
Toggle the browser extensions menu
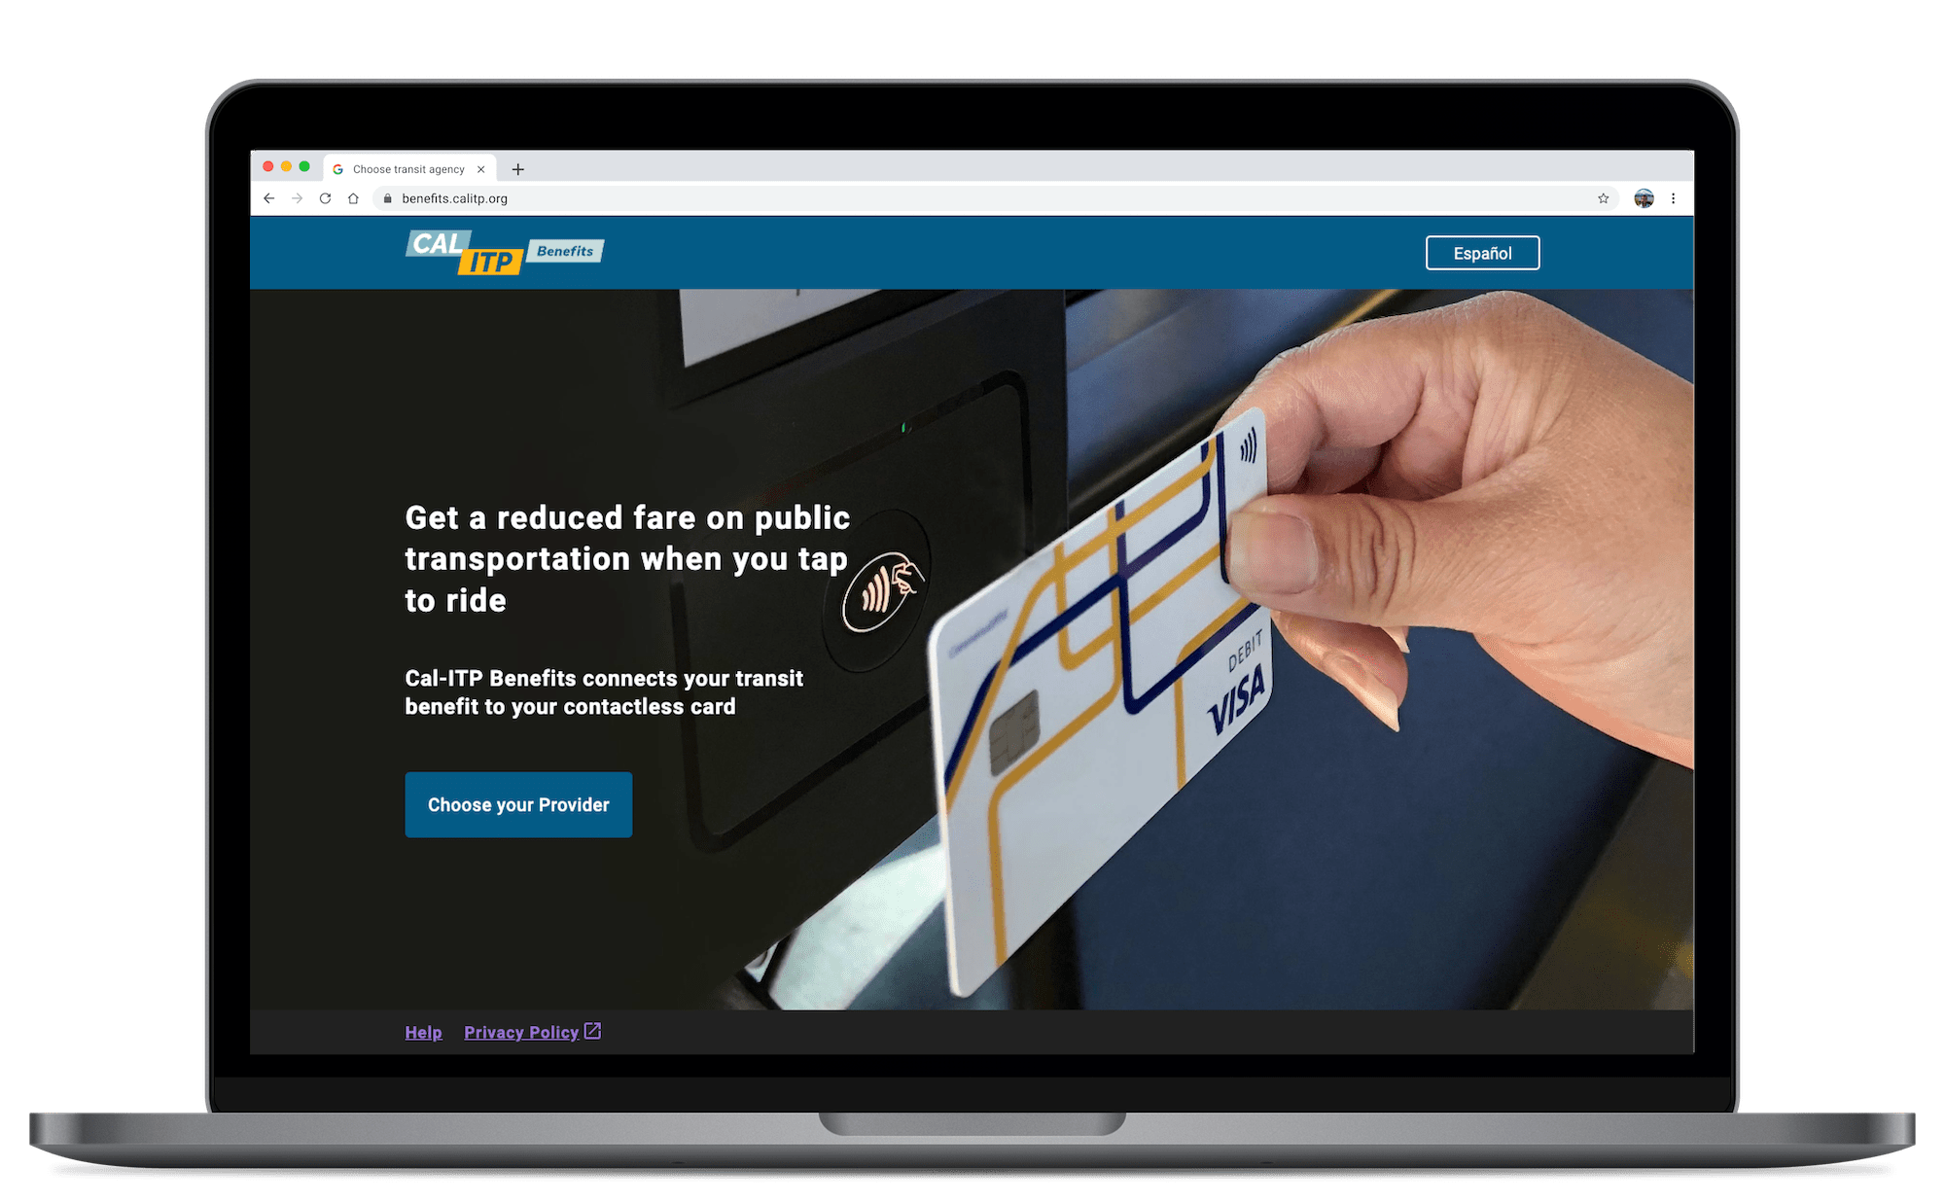(1643, 198)
